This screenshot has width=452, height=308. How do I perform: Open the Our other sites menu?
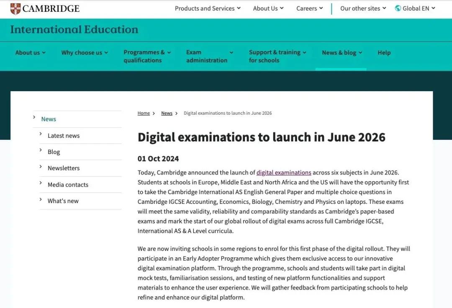(363, 8)
